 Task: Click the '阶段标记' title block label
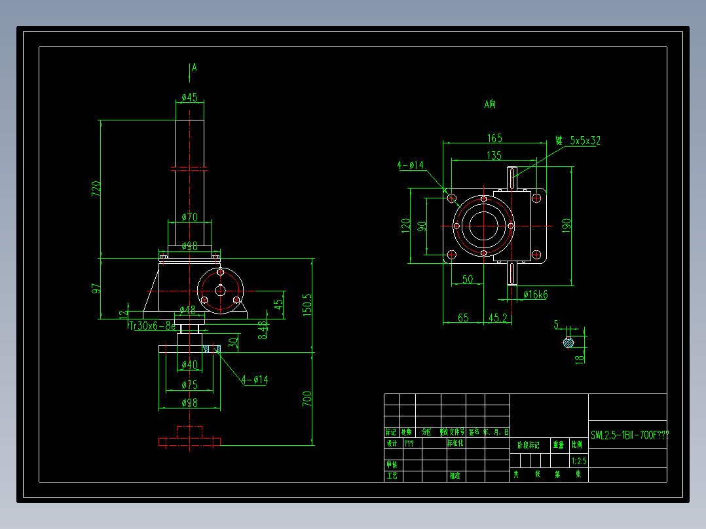pos(528,445)
